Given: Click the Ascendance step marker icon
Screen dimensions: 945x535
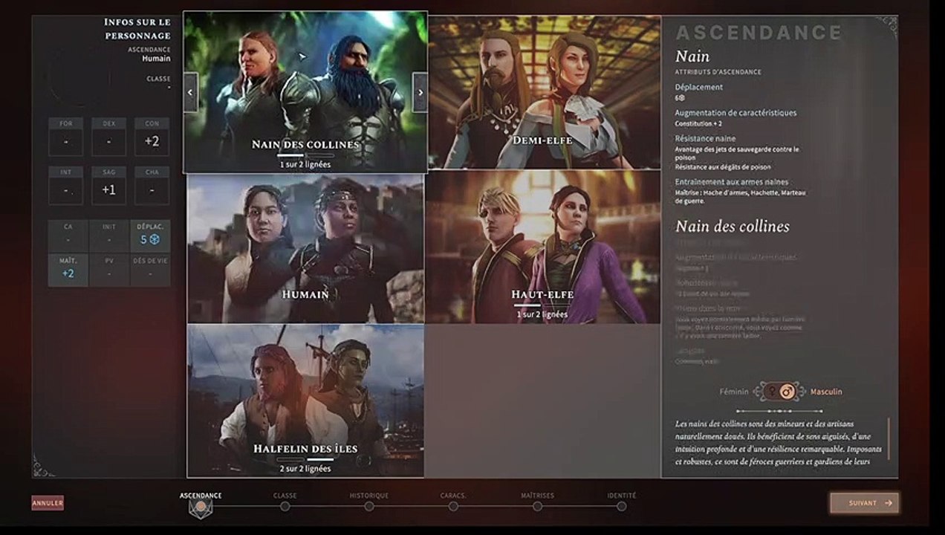Looking at the screenshot, I should pyautogui.click(x=200, y=508).
